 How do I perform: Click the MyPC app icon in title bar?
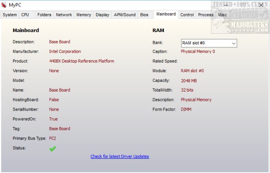click(4, 5)
